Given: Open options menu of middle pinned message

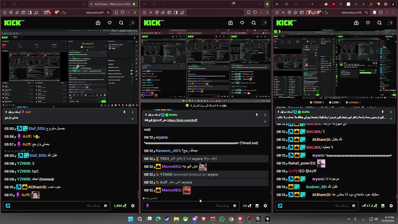Looking at the screenshot, I should pyautogui.click(x=265, y=115).
